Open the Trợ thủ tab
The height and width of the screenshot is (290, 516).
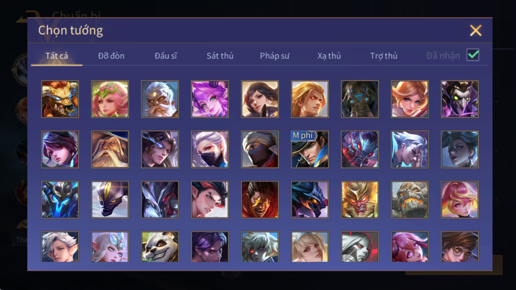[x=384, y=56]
